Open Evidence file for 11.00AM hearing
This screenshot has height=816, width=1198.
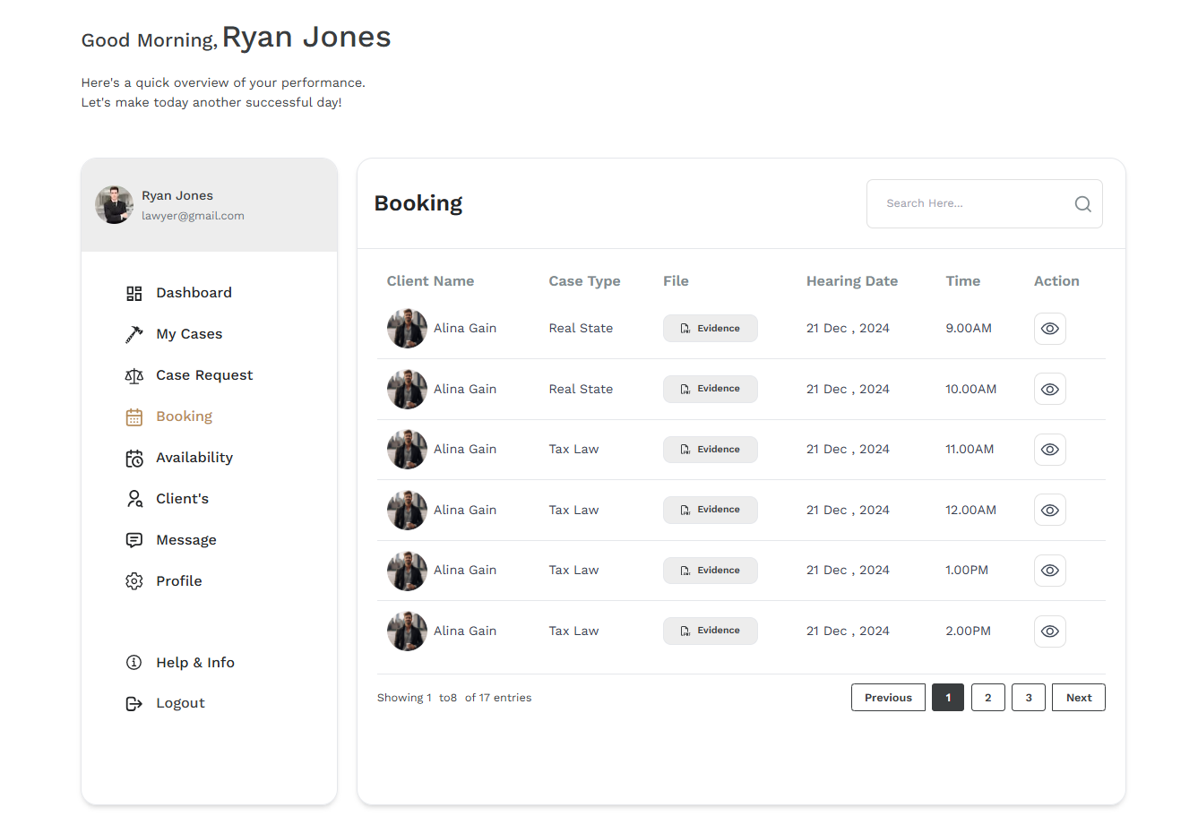(x=711, y=450)
